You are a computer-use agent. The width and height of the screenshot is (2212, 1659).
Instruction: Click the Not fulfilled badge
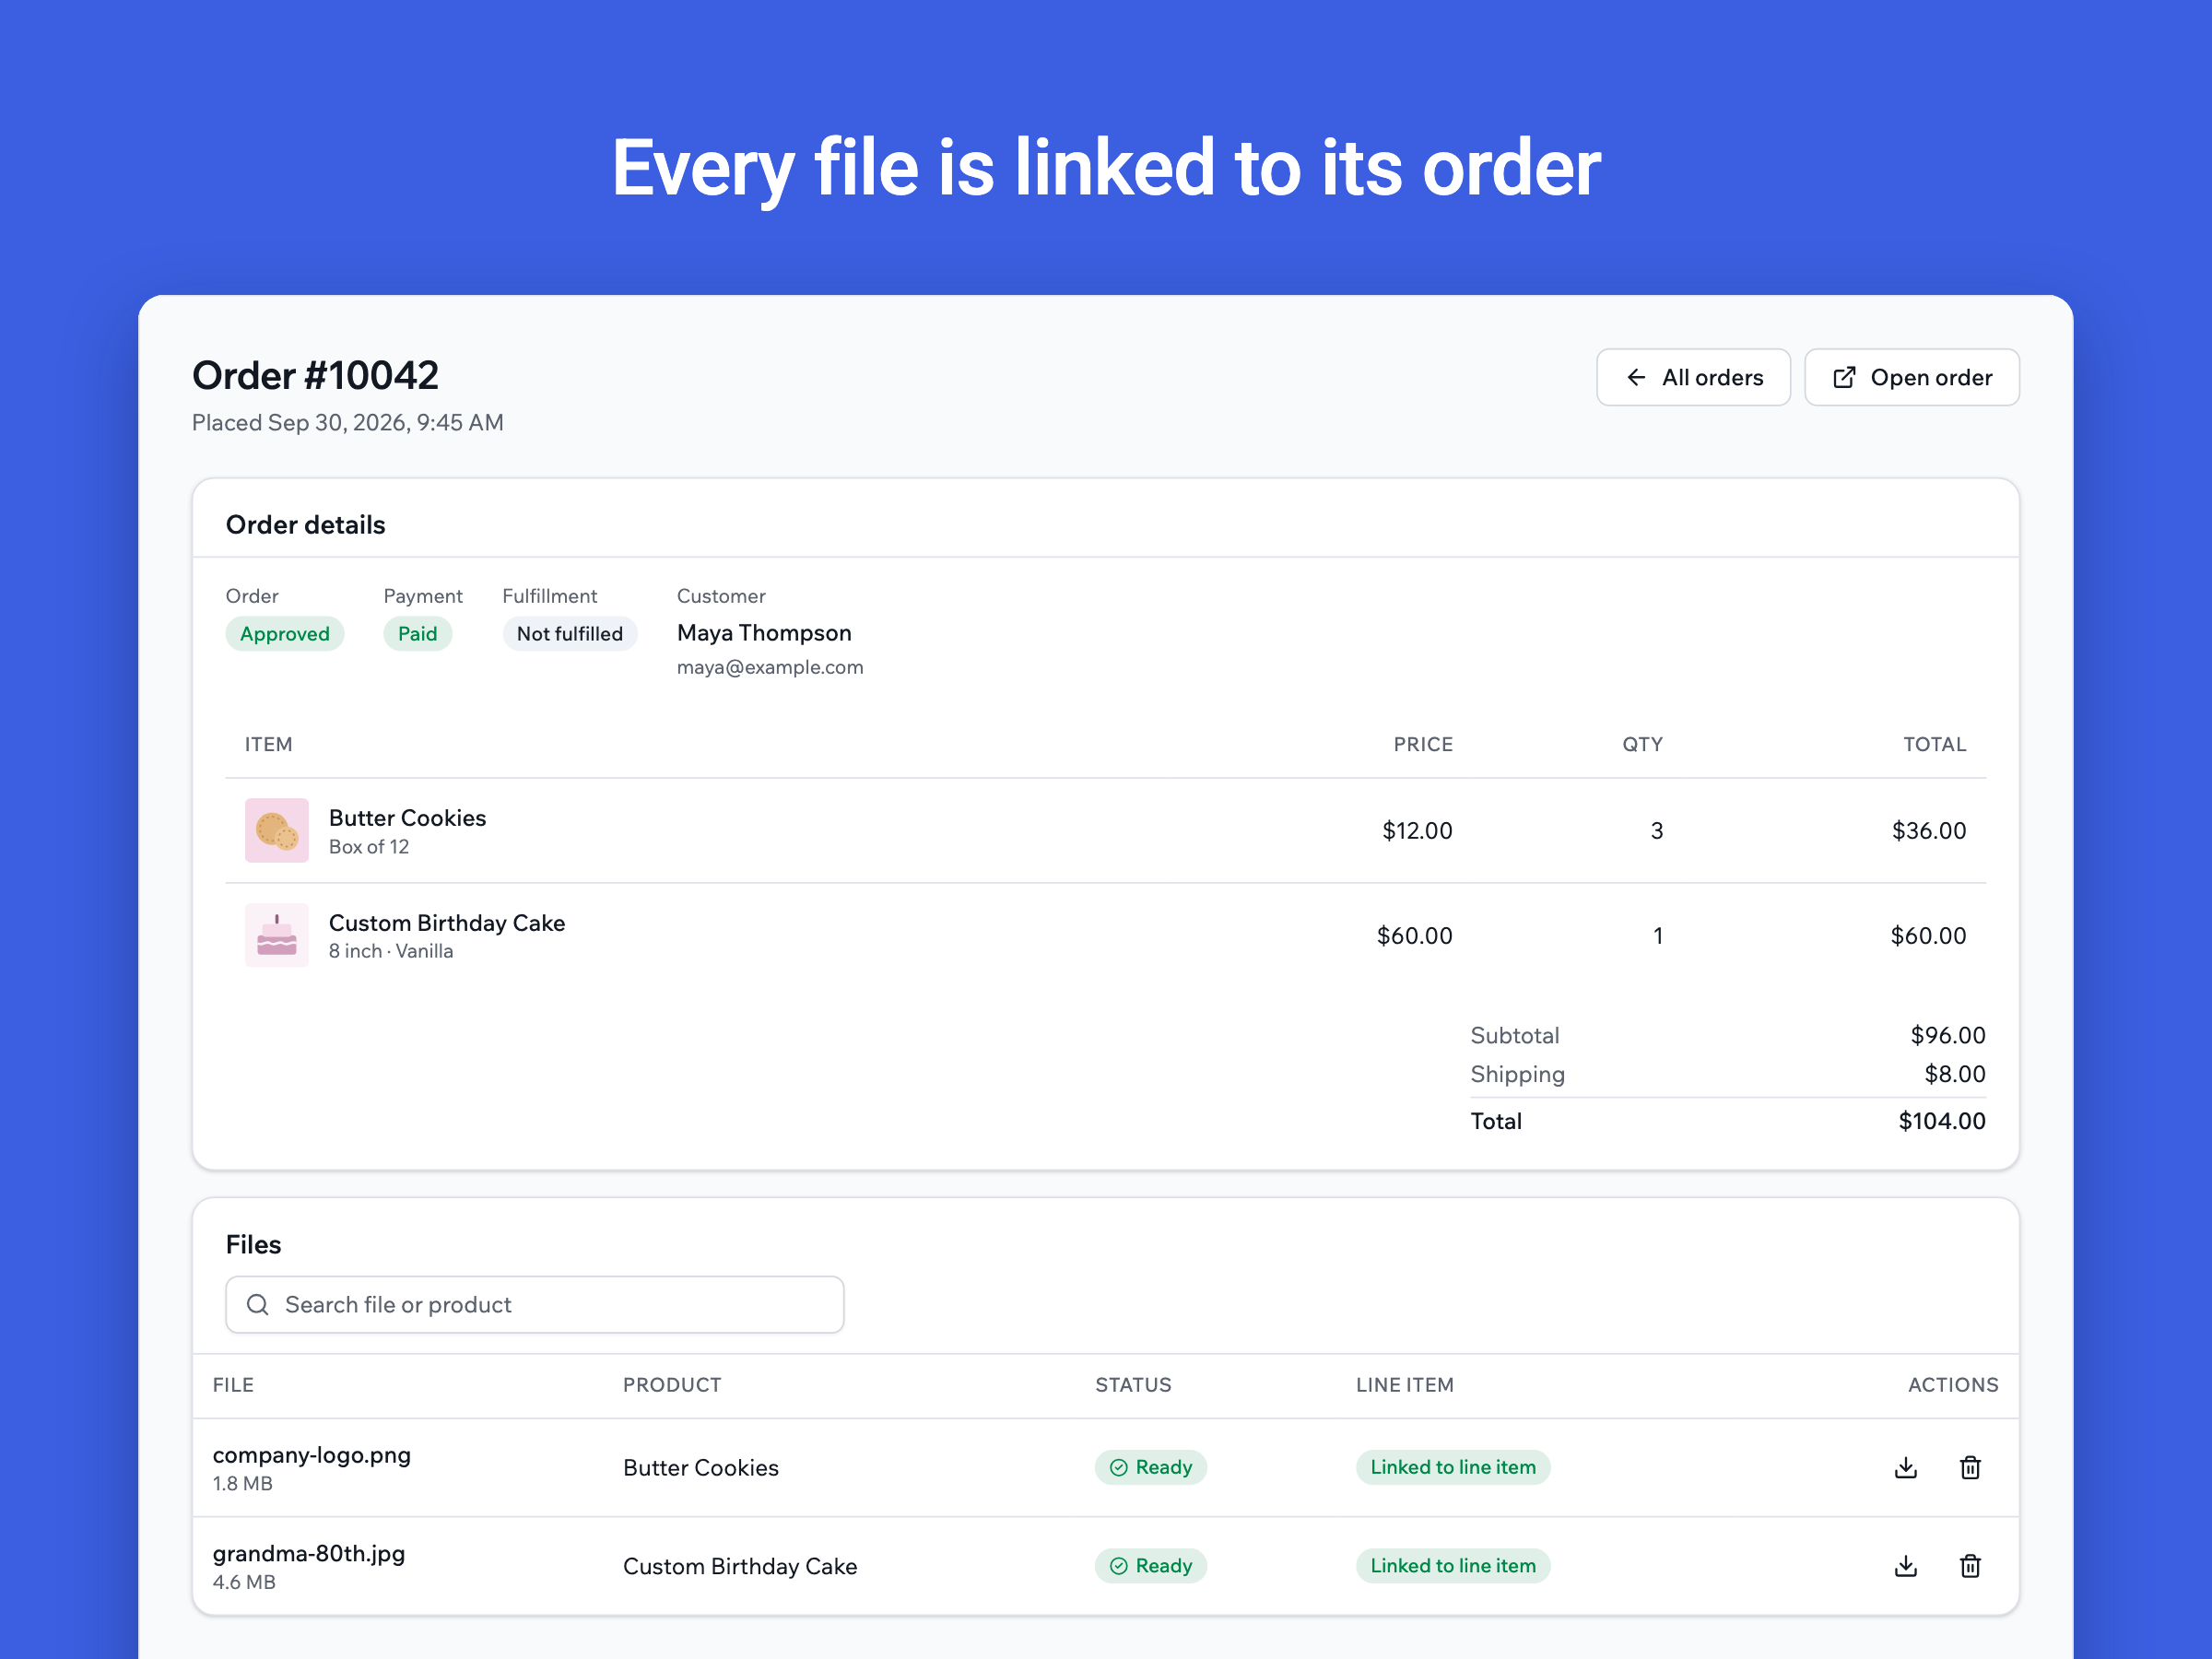[x=570, y=634]
